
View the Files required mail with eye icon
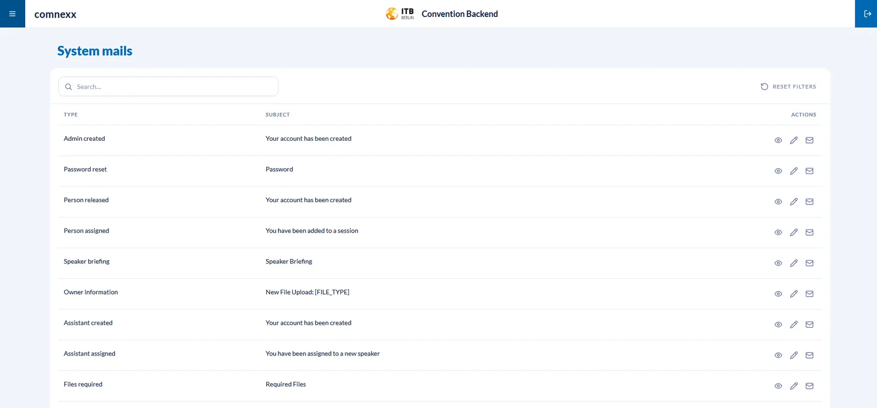(x=778, y=386)
